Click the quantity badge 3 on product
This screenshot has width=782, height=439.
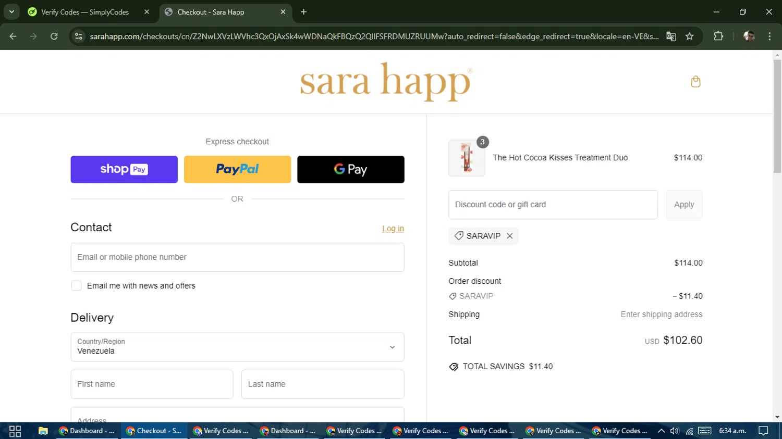click(x=483, y=142)
